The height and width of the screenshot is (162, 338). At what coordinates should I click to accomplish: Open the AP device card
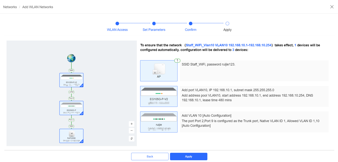pyautogui.click(x=159, y=71)
